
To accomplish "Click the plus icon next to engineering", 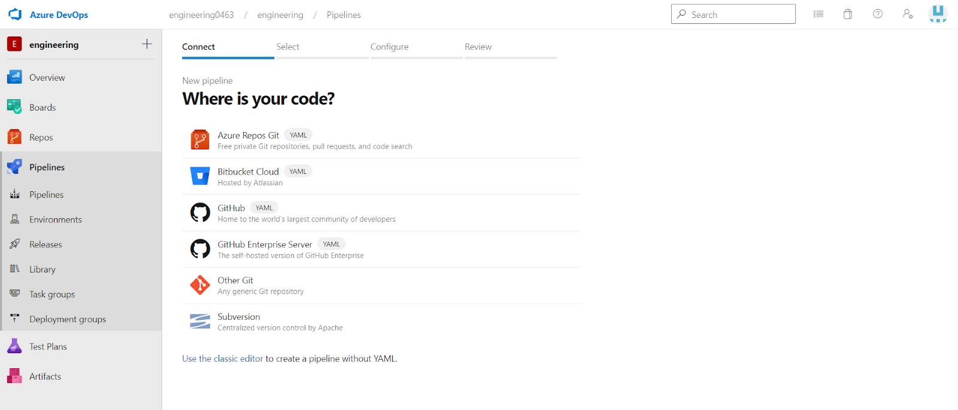I will (147, 44).
